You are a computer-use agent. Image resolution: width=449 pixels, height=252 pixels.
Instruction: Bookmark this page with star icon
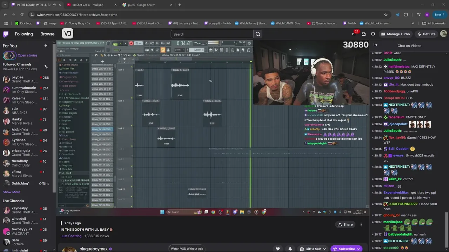386,15
